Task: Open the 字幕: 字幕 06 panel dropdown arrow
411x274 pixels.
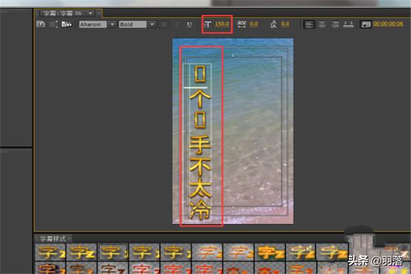Action: pyautogui.click(x=90, y=13)
